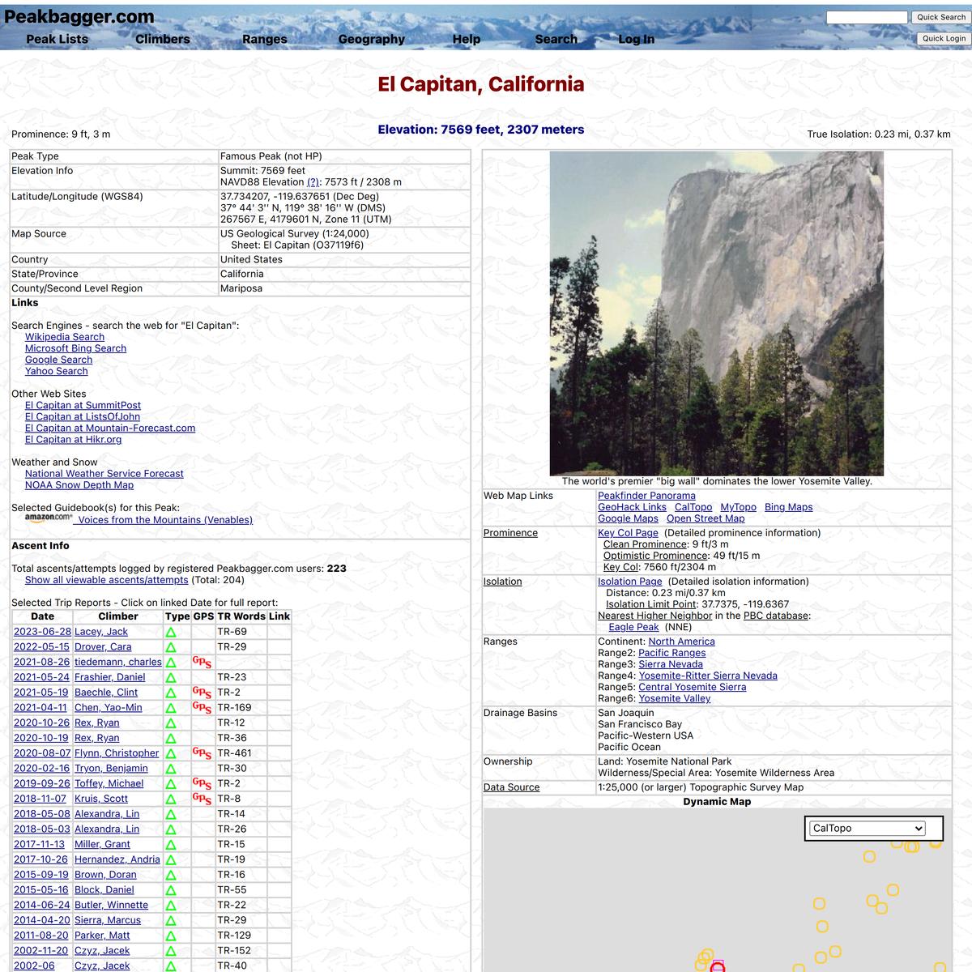Click green ascent triangle for Lacey, Jack
Image resolution: width=972 pixels, height=972 pixels.
[x=171, y=633]
